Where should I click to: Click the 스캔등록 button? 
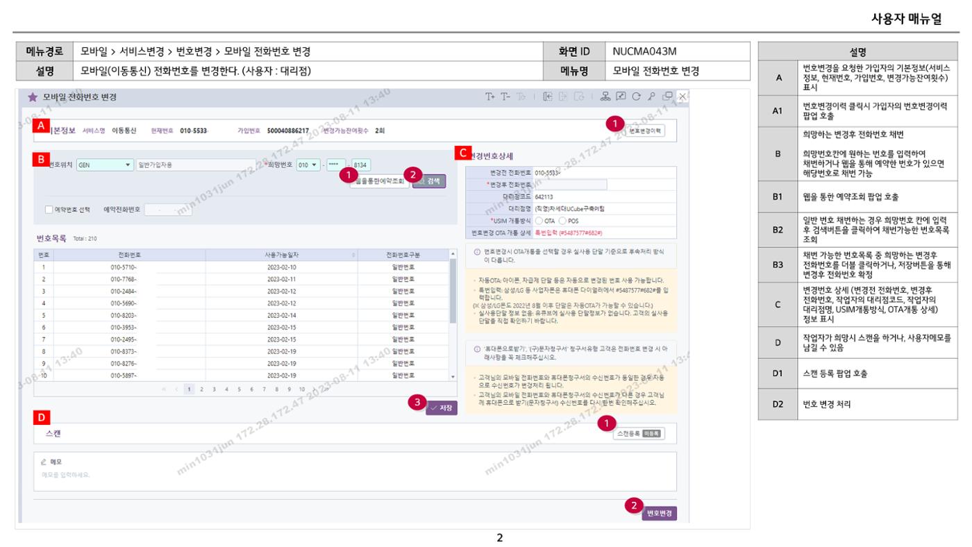[640, 433]
